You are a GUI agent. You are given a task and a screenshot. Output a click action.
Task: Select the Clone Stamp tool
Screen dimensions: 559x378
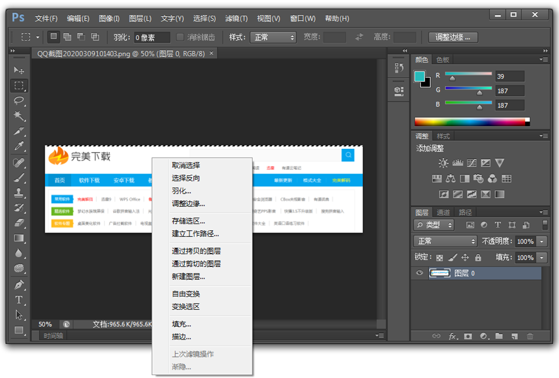pos(19,192)
